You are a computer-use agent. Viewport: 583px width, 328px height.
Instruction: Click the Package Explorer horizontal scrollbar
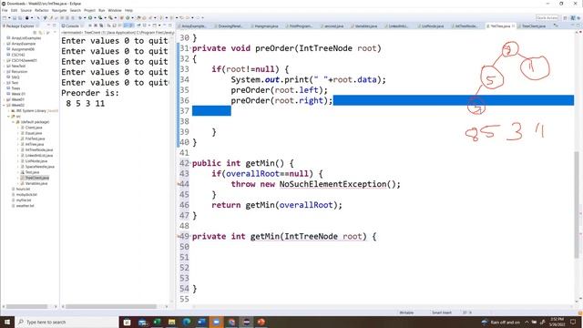tap(26, 306)
